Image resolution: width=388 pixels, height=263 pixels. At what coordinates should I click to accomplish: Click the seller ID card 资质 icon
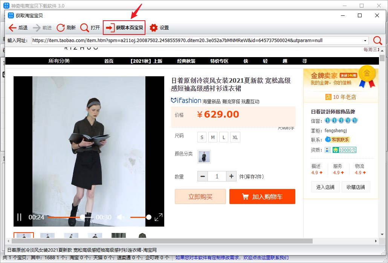point(328,150)
